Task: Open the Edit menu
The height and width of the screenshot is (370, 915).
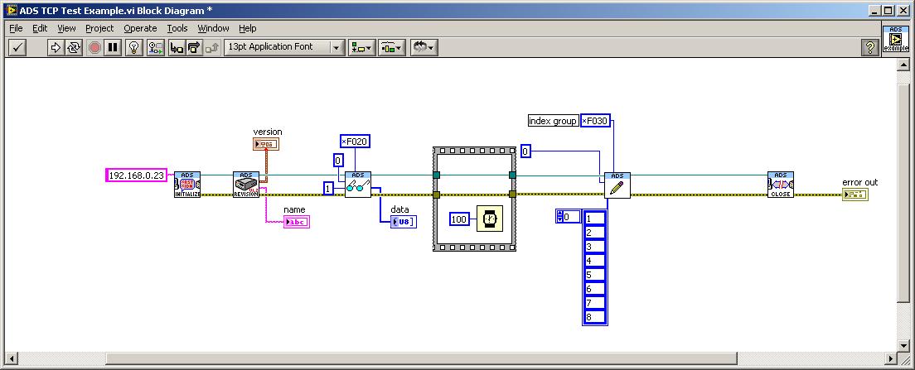Action: click(x=40, y=28)
